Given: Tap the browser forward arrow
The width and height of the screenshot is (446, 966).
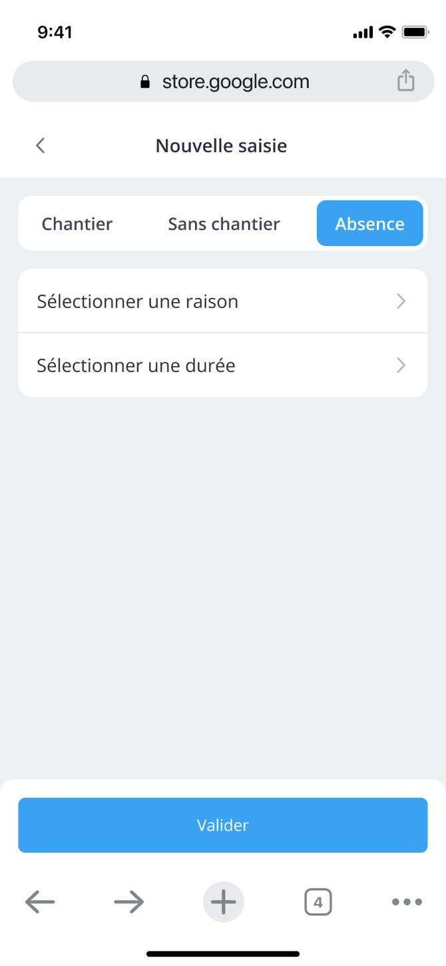Looking at the screenshot, I should 129,902.
